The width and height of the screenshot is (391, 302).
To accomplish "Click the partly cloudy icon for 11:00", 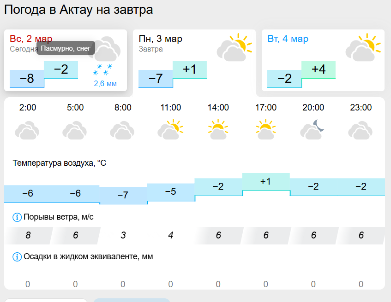I will (170, 129).
